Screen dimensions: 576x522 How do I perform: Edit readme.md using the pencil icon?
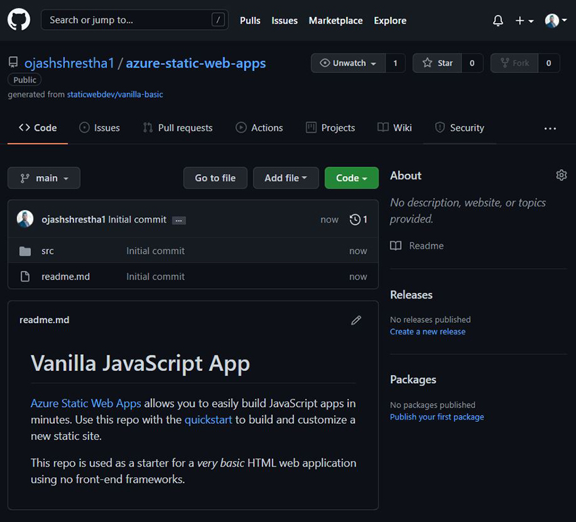pos(356,320)
